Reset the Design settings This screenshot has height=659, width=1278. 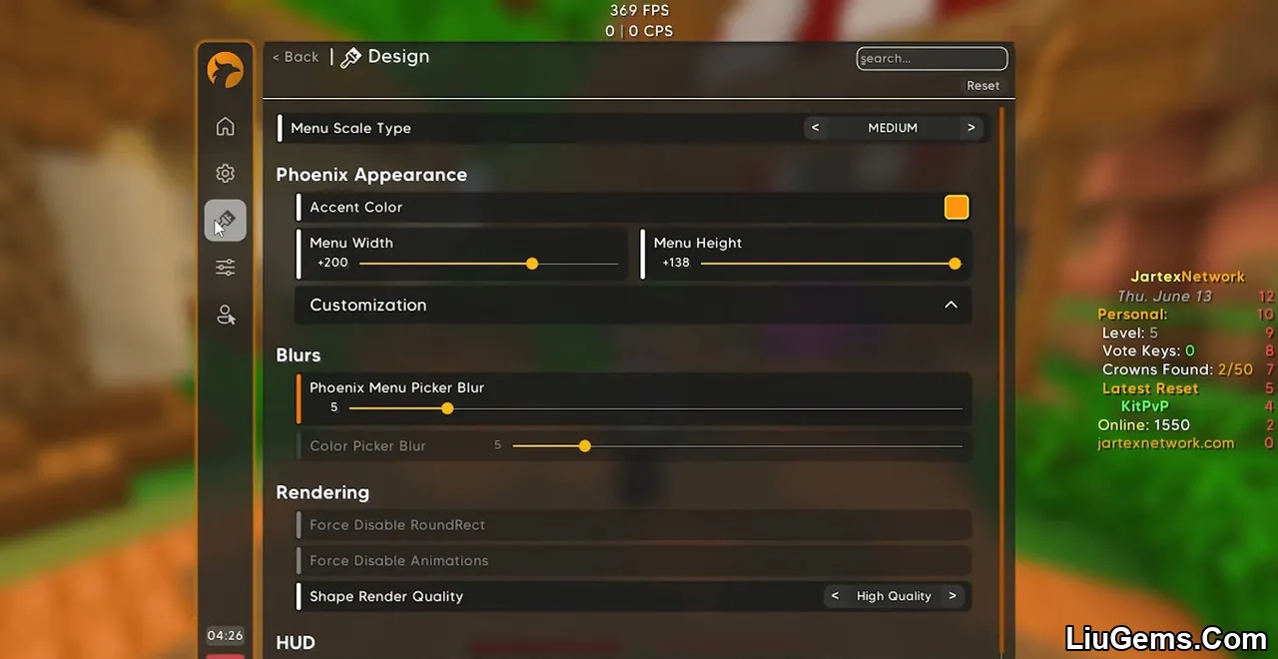pyautogui.click(x=982, y=86)
